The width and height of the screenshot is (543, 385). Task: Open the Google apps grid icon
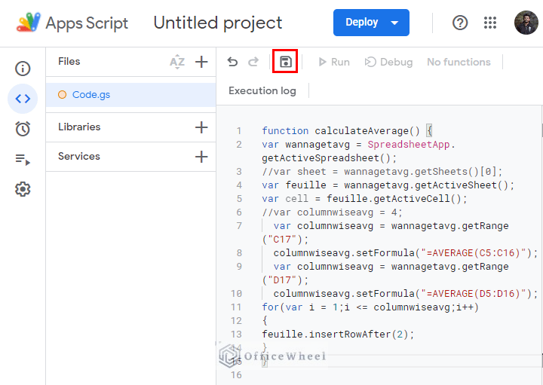pyautogui.click(x=491, y=23)
